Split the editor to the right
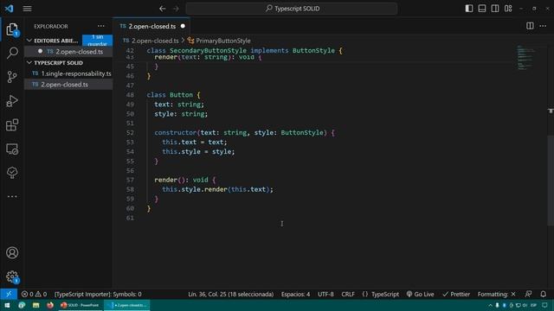Screen dimensions: 554x311 [530, 26]
